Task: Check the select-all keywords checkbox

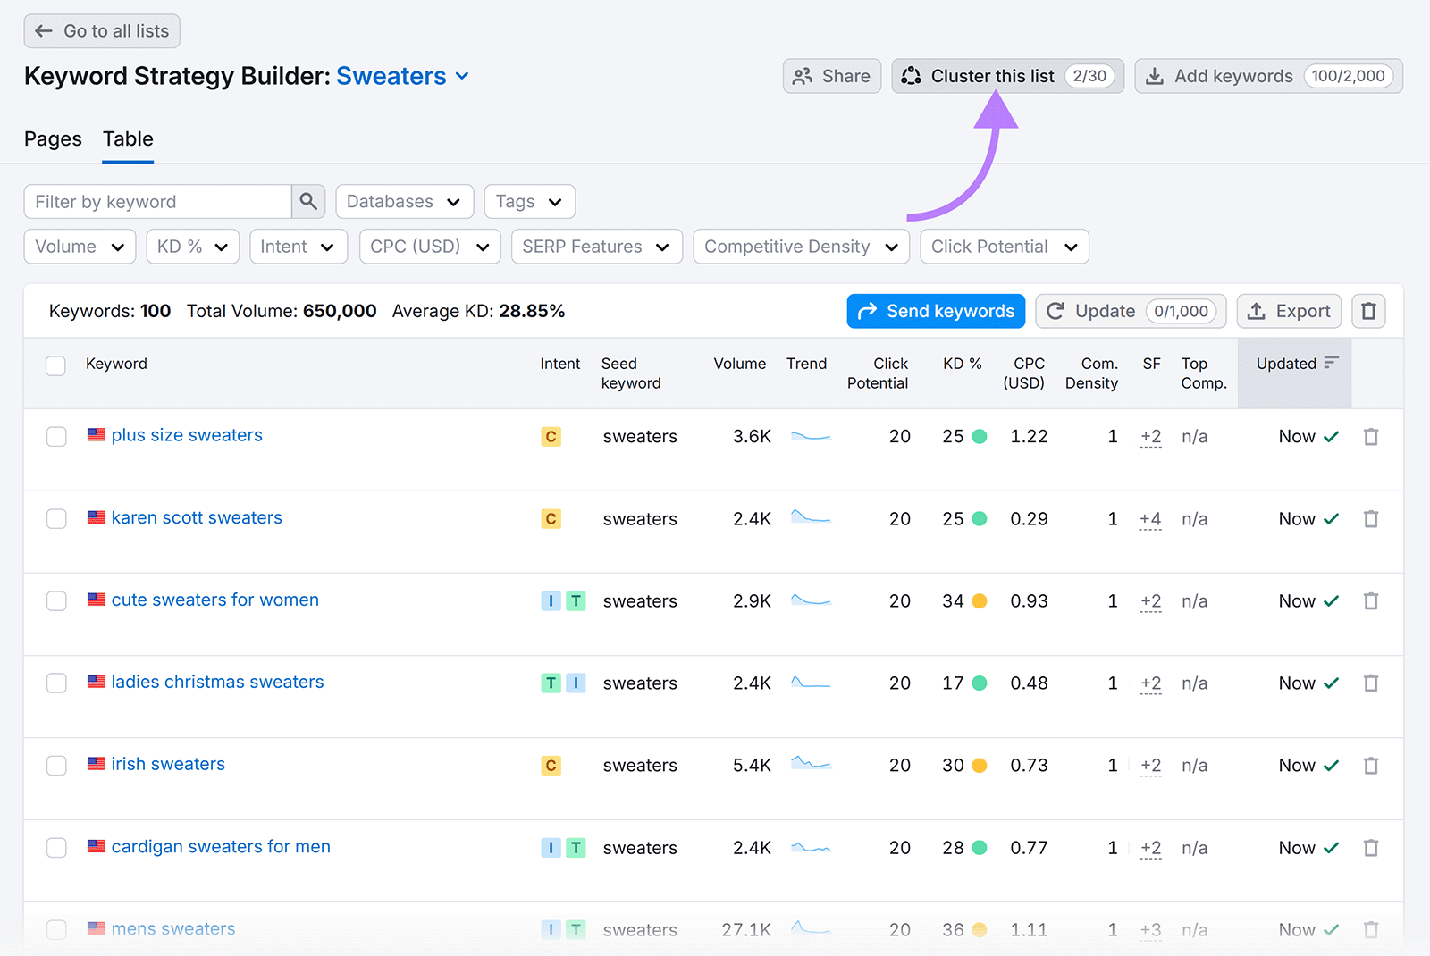Action: pos(55,365)
